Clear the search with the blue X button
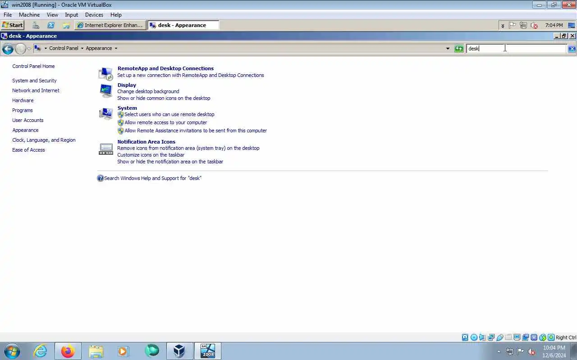Viewport: 577px width, 360px height. tap(572, 49)
